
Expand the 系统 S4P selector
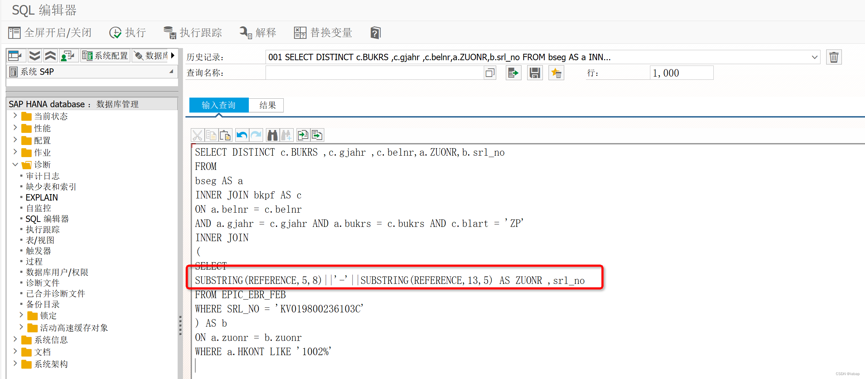click(172, 71)
